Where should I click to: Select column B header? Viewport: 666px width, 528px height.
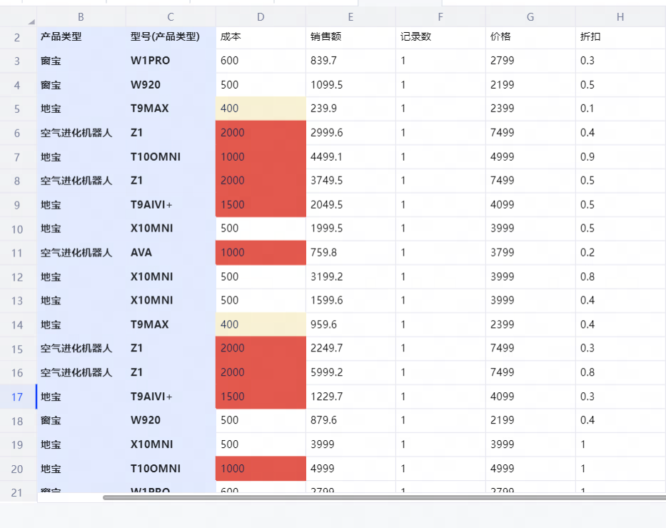[x=81, y=16]
